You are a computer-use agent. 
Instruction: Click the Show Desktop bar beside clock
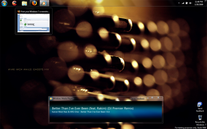pyautogui.click(x=206, y=3)
